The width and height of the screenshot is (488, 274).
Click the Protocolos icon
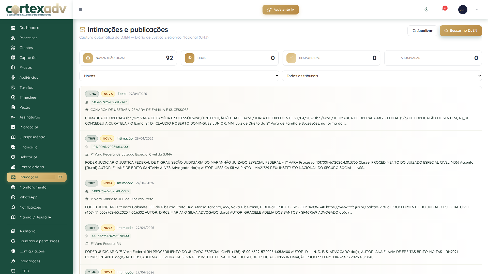click(13, 127)
